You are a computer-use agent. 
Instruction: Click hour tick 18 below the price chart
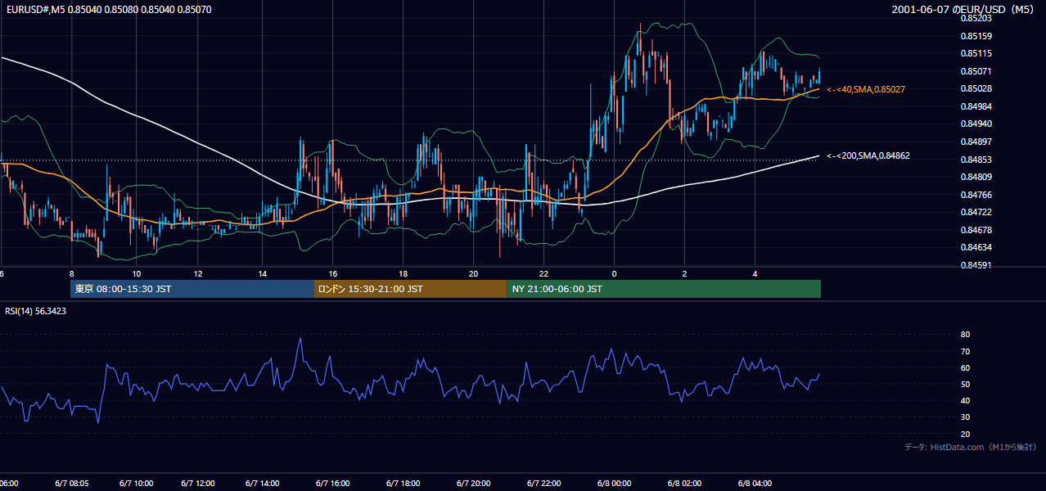(404, 274)
